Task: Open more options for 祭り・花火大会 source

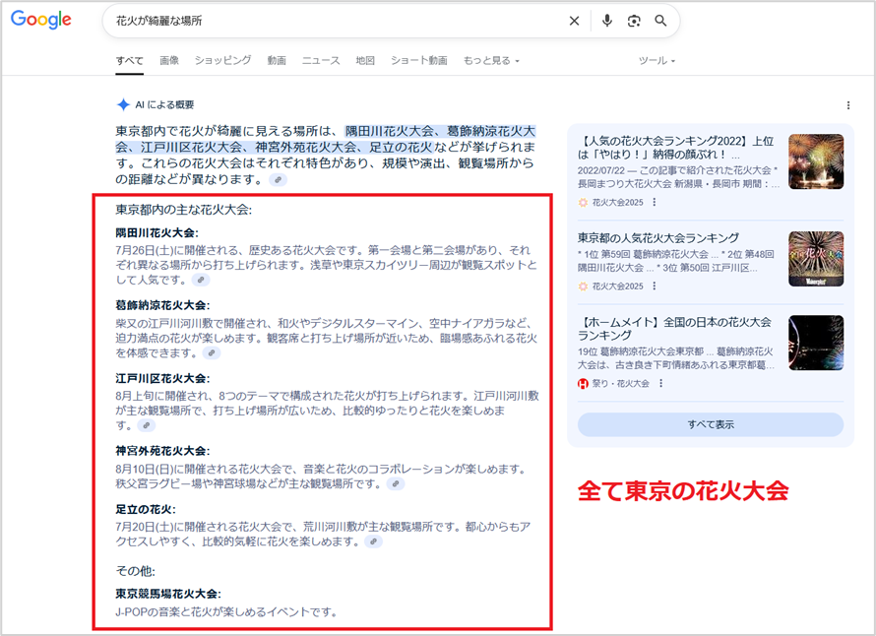Action: click(x=660, y=383)
